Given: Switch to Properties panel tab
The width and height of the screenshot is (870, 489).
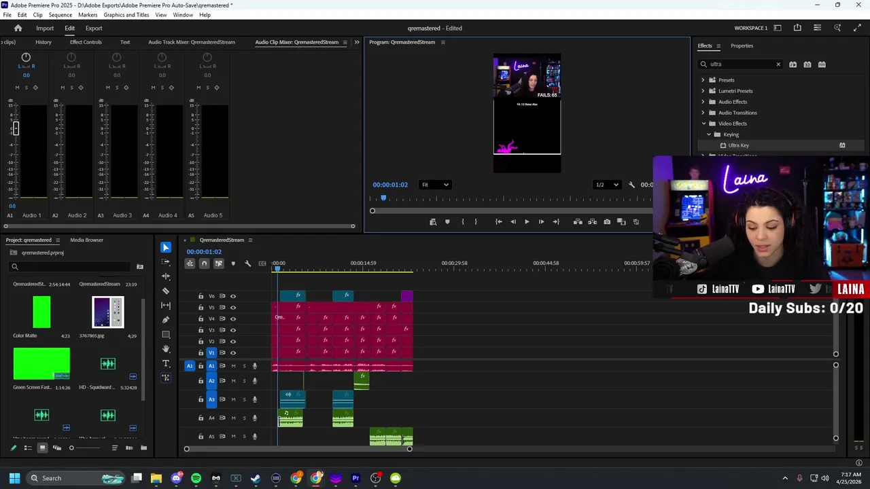Looking at the screenshot, I should tap(742, 46).
